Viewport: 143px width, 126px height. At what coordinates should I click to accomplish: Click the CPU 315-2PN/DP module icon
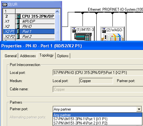[19, 16]
